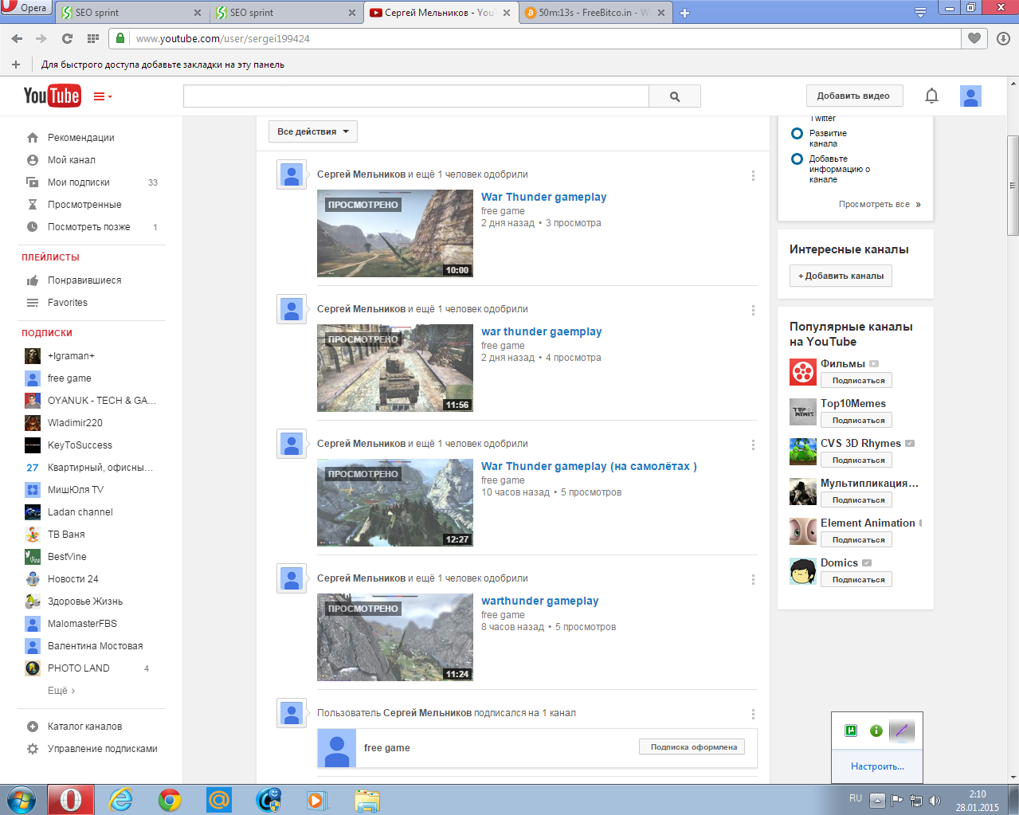1019x815 pixels.
Task: Click the page vertical scrollbar thumb
Action: [1013, 185]
